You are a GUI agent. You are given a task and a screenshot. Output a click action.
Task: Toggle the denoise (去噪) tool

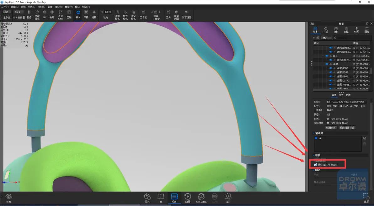pyautogui.click(x=52, y=14)
